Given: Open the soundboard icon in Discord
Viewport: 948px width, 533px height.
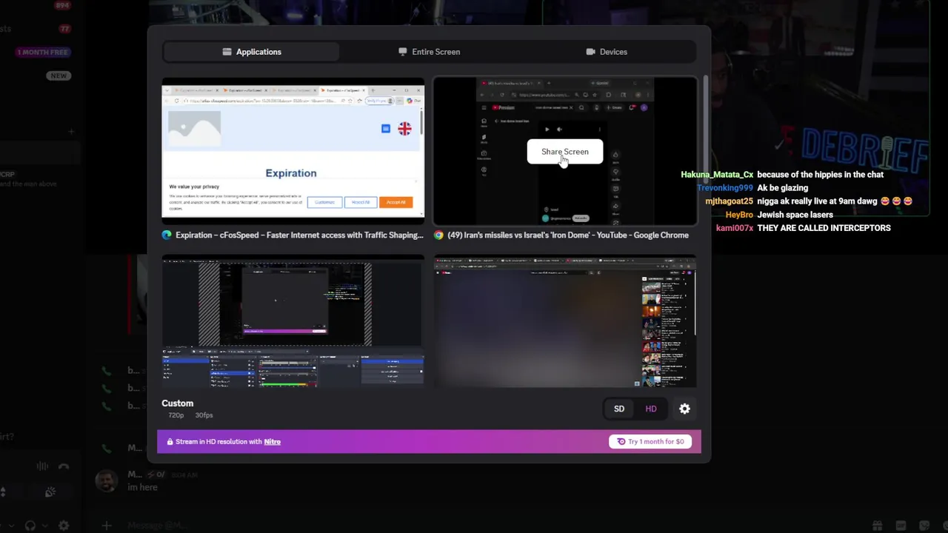Looking at the screenshot, I should 50,492.
